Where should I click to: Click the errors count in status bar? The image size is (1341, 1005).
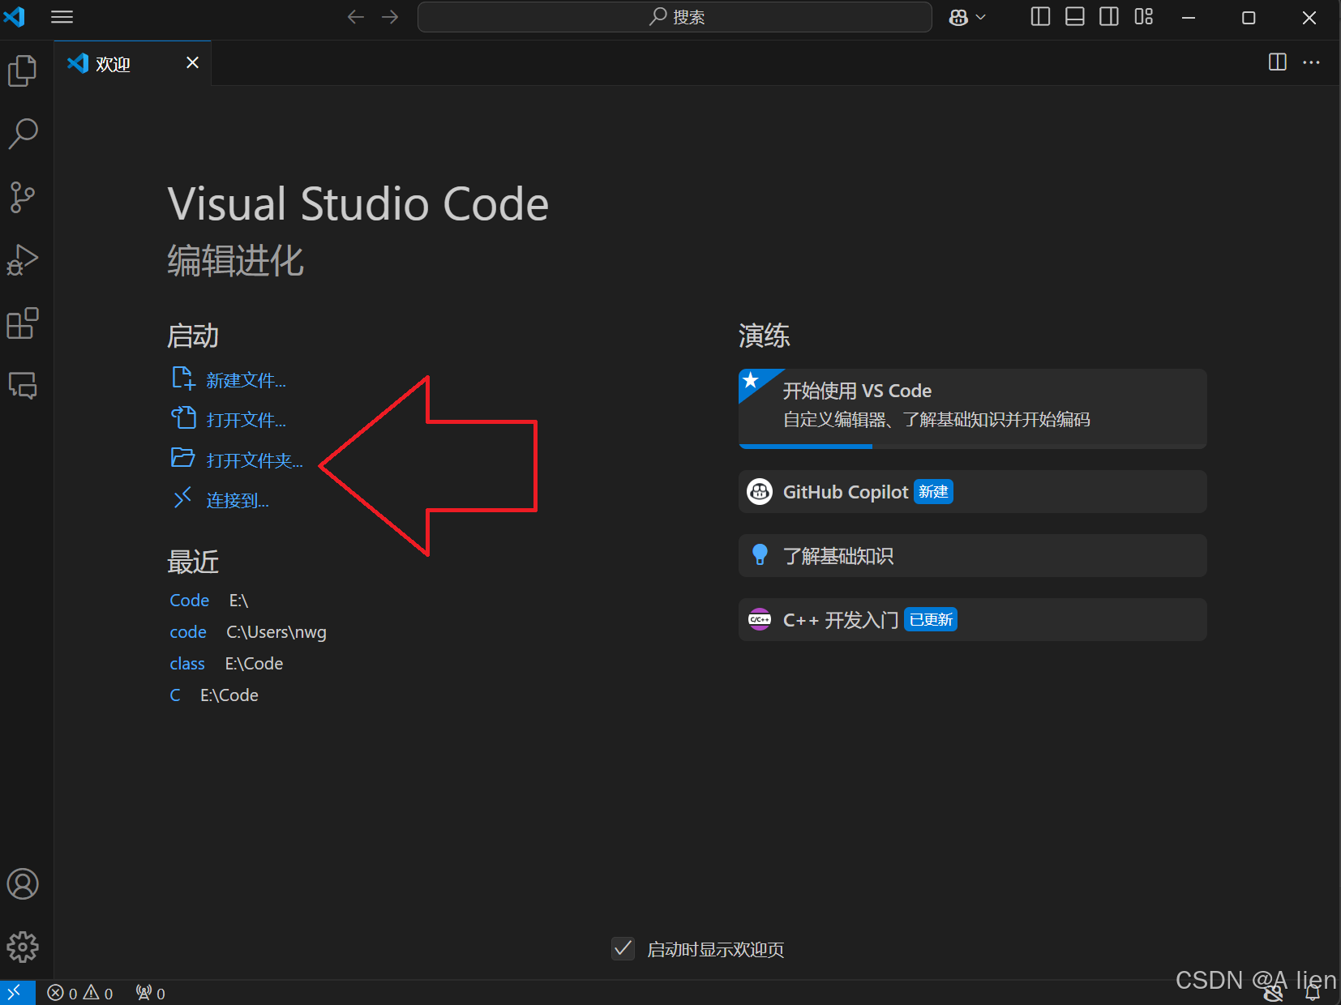[x=62, y=993]
